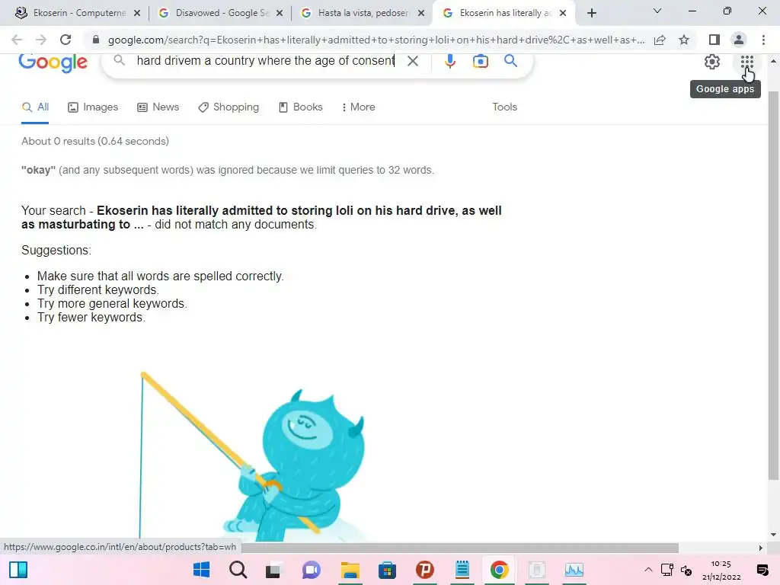
Task: Click the scrollbar down arrow
Action: (773, 535)
